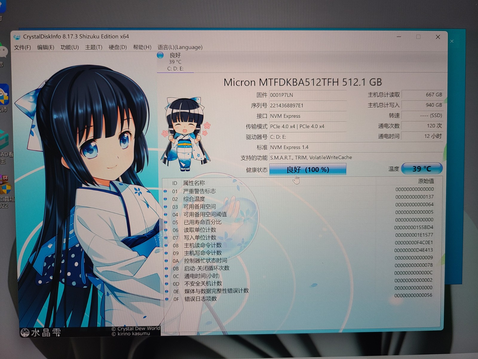This screenshot has height=359, width=478.
Task: Click the 原始值 column header
Action: [x=426, y=181]
